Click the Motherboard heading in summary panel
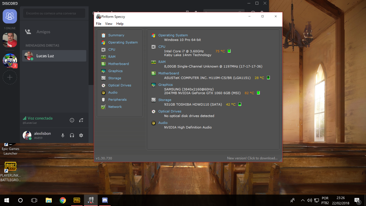 (169, 73)
